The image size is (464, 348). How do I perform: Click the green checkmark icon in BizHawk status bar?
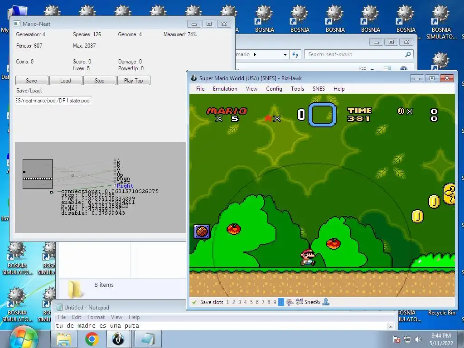tap(194, 302)
